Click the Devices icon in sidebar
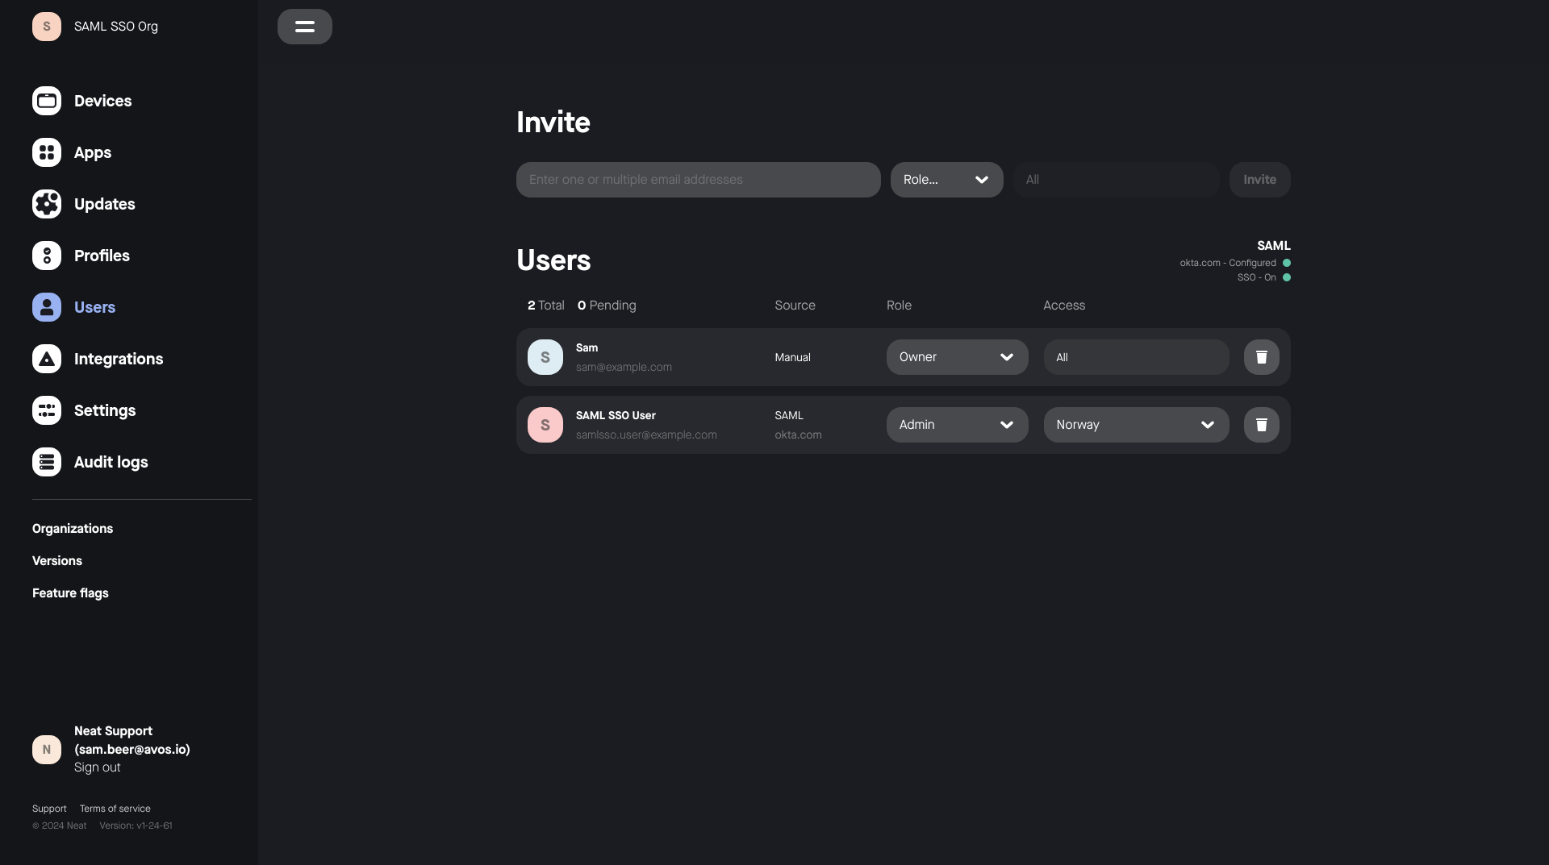This screenshot has height=865, width=1549. point(47,101)
